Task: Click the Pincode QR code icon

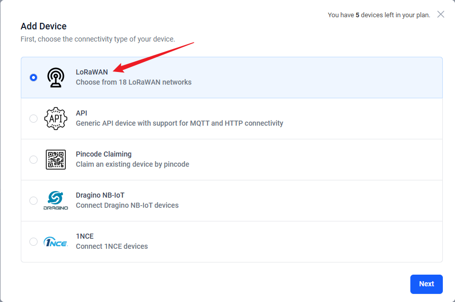Action: click(x=56, y=160)
